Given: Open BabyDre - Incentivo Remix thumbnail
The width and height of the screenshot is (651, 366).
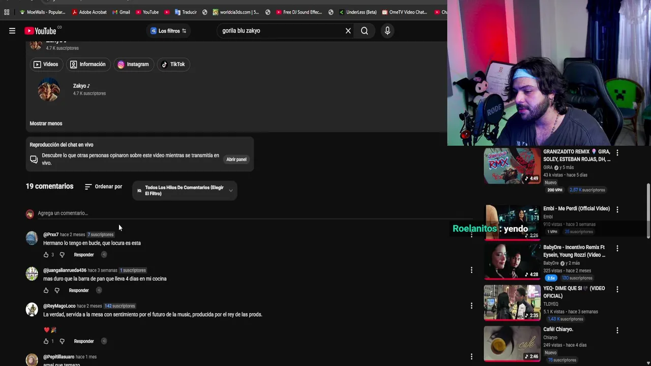Looking at the screenshot, I should coord(512,261).
